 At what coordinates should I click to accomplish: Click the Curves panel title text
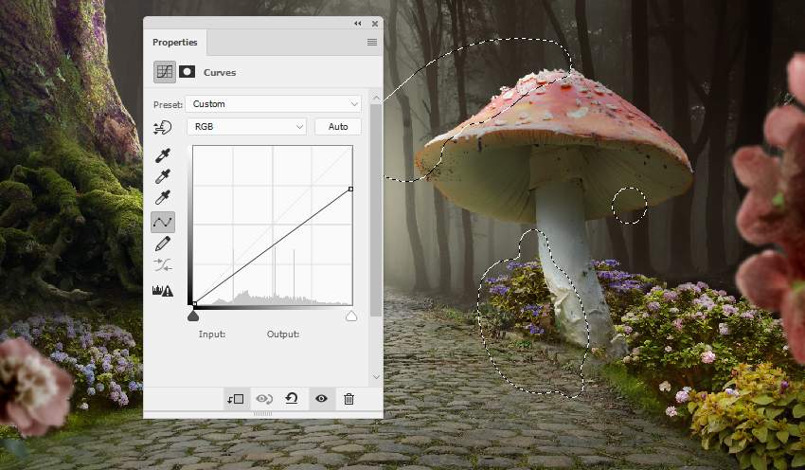pyautogui.click(x=220, y=72)
